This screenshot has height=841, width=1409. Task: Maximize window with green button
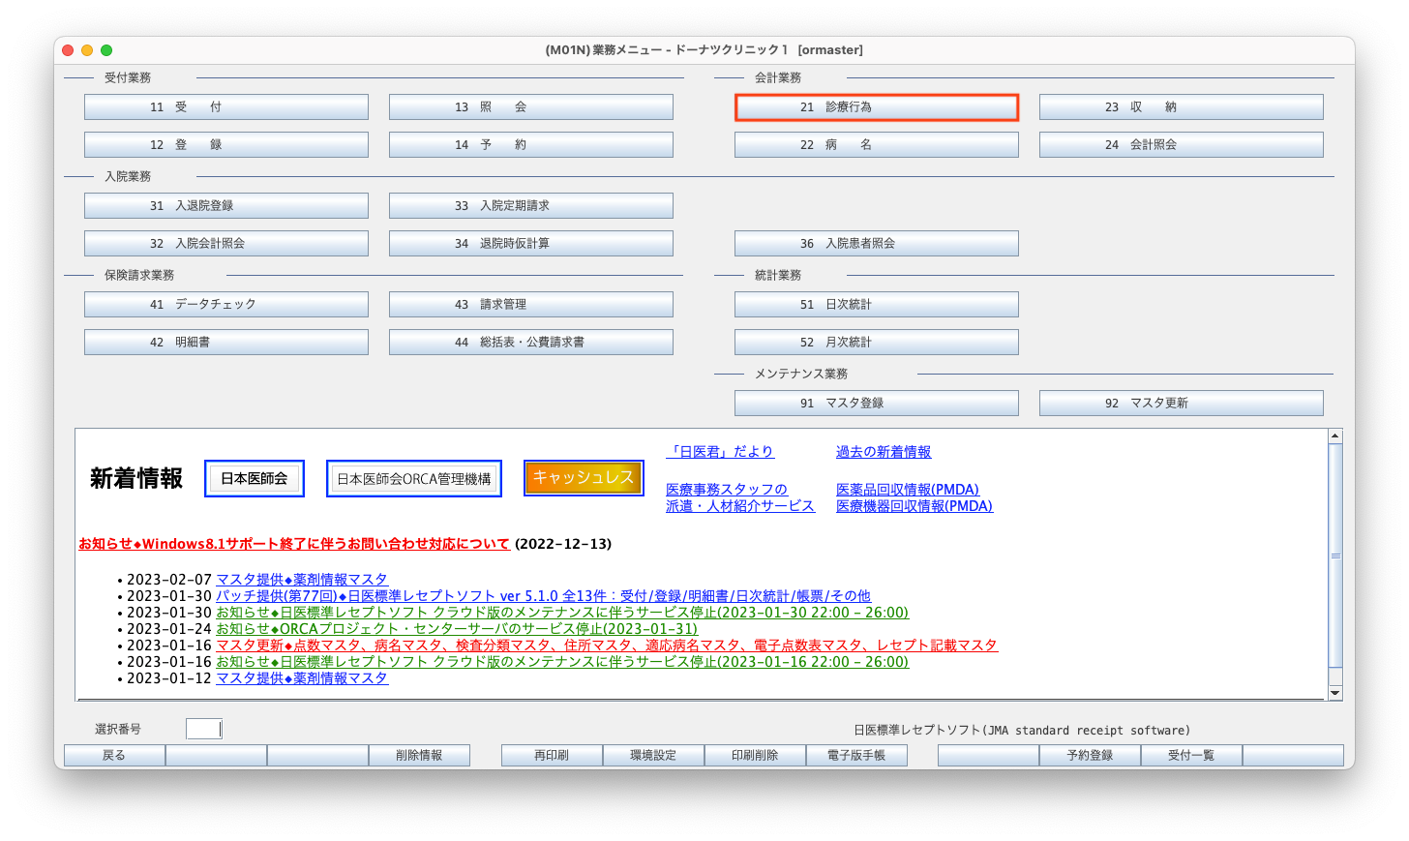click(106, 50)
